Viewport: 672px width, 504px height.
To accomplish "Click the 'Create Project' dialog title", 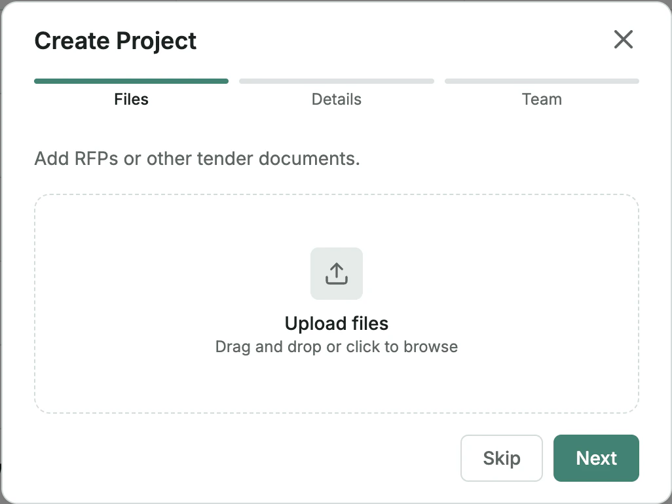I will (115, 41).
